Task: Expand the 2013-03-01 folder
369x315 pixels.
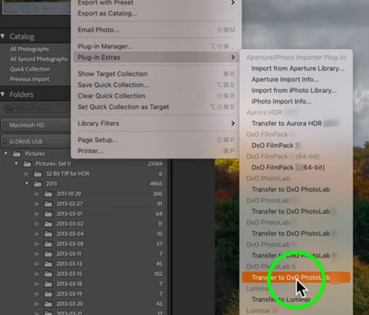Action: (37, 214)
